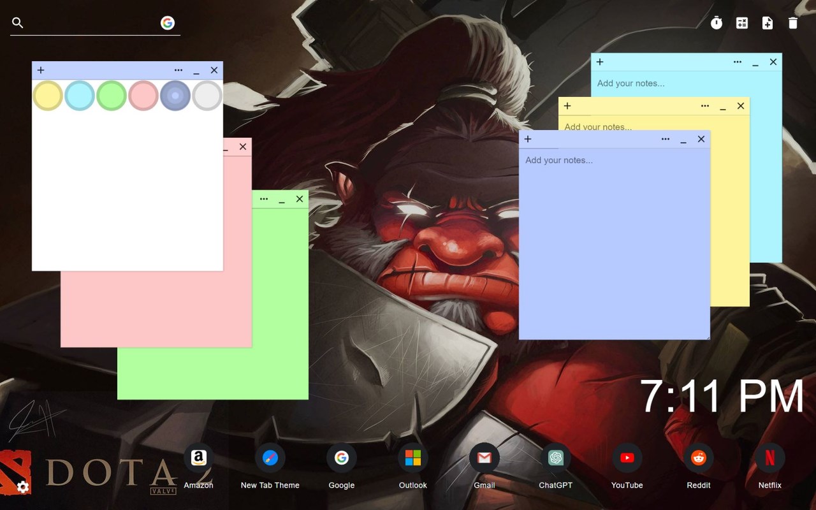
Task: Click the search magnifier icon
Action: tap(18, 23)
